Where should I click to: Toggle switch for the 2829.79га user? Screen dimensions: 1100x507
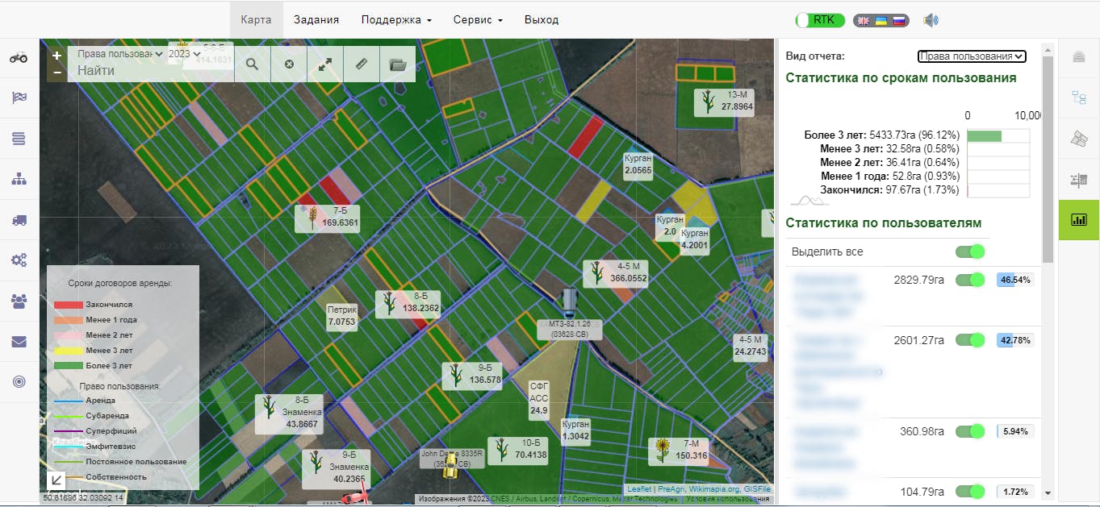click(970, 280)
